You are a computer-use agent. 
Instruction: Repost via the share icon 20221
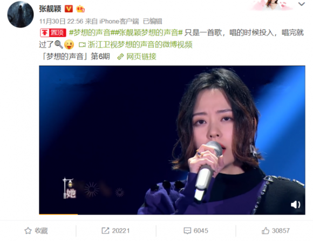115,231
